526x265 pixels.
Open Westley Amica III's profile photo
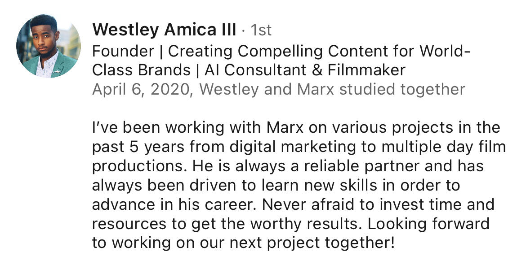point(49,46)
